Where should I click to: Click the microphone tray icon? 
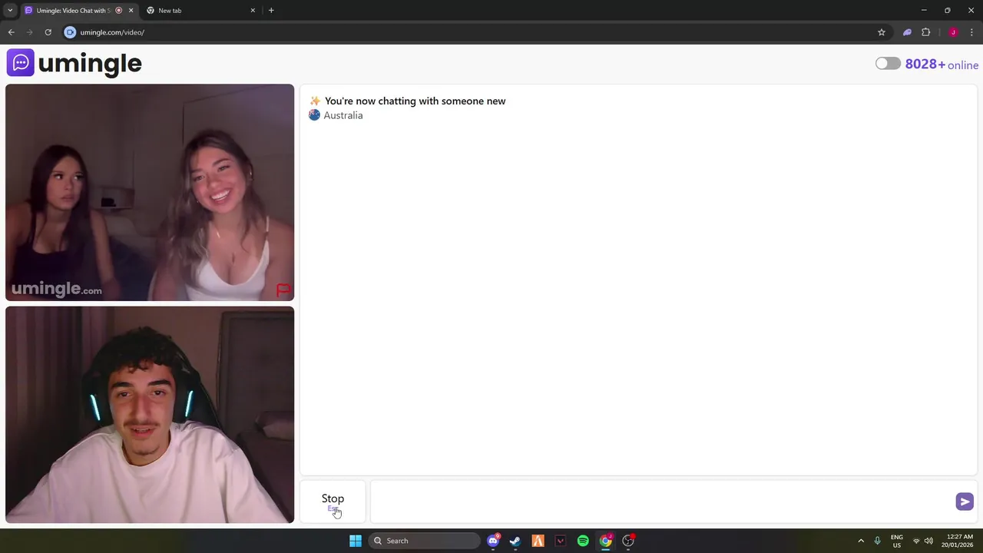(x=877, y=541)
